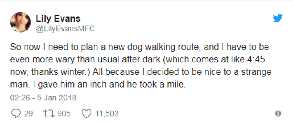Select the 29 replies count
Viewport: 294px width, 124px height.
pos(28,114)
